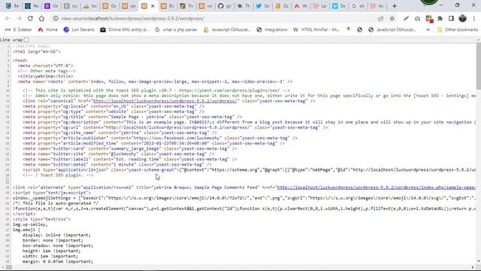Open the second JavaScript Obfuscat bookmark

(x=392, y=29)
